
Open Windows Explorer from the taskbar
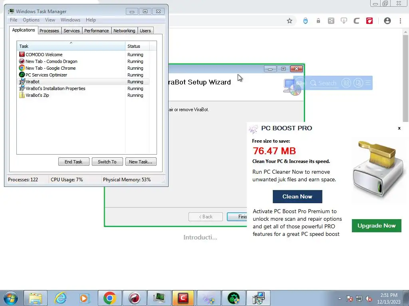(36, 298)
